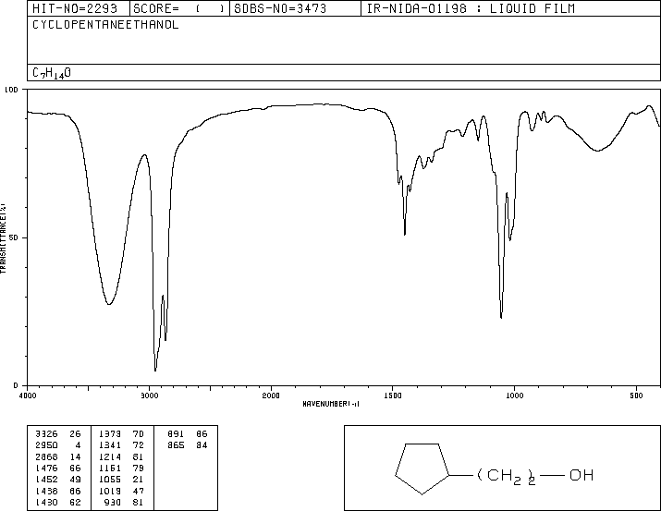661x511 pixels.
Task: Select peak table entry 1055
Action: tap(121, 480)
